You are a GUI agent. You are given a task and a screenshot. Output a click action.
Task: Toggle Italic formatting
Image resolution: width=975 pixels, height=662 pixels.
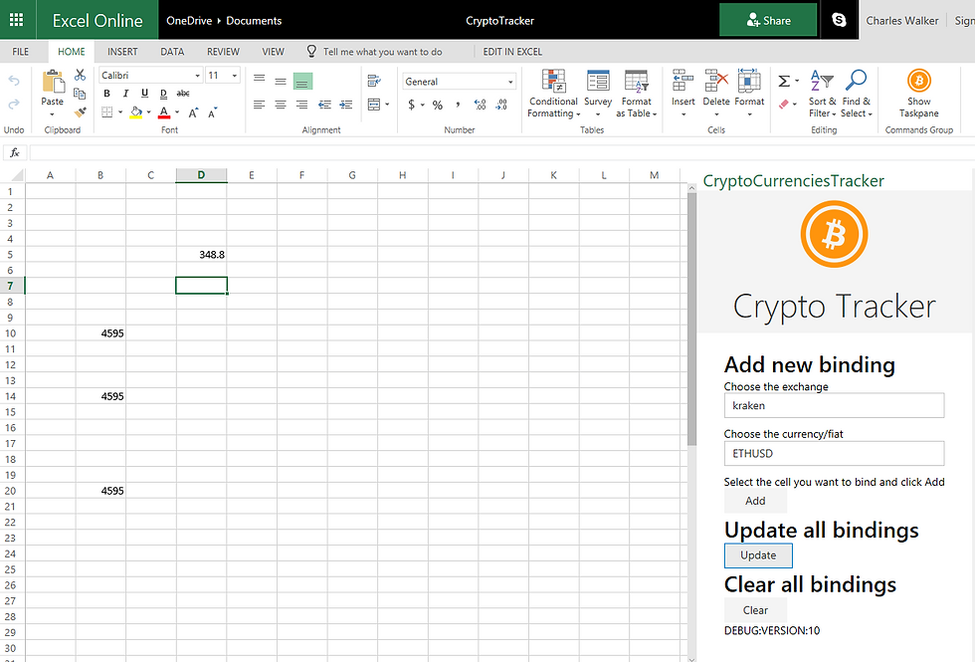pos(125,94)
